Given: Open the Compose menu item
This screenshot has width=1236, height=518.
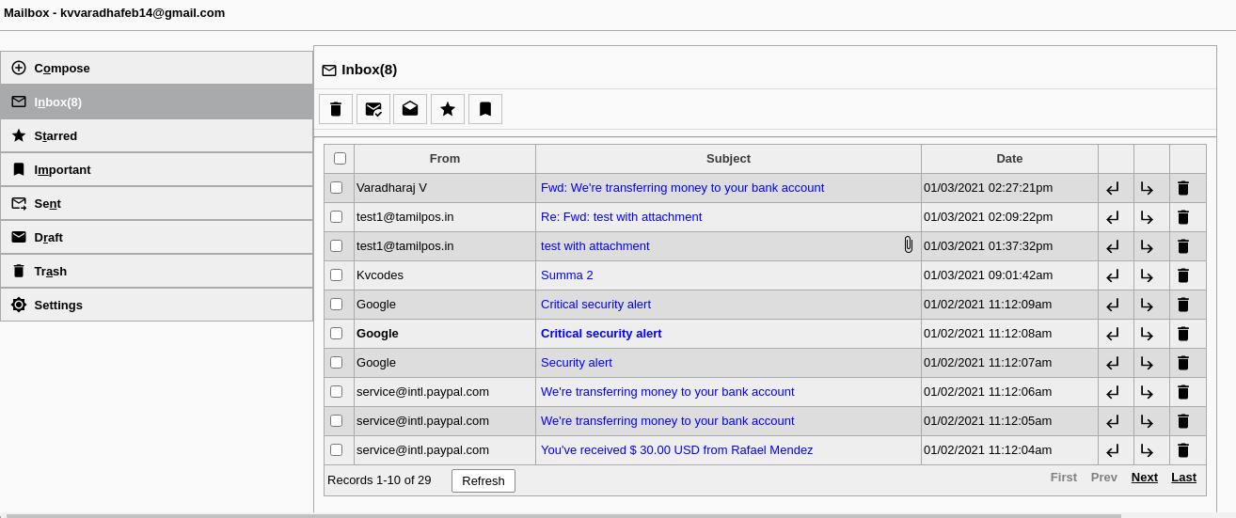Looking at the screenshot, I should tap(62, 69).
